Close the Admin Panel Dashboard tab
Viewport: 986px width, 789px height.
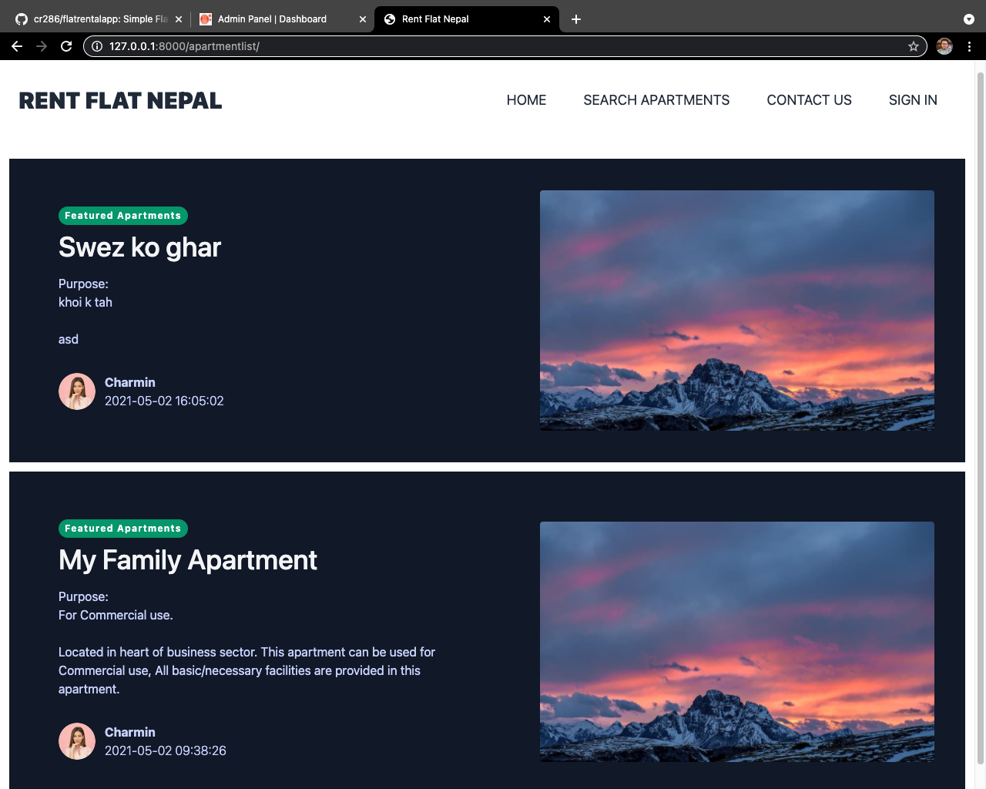[x=363, y=19]
